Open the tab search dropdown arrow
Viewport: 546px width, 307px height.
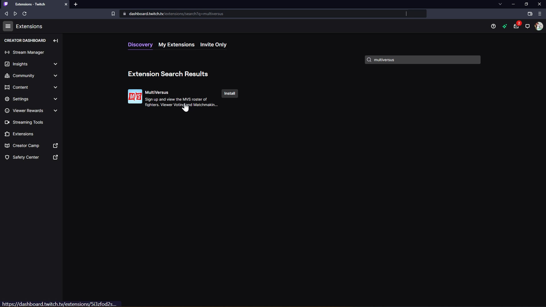500,4
